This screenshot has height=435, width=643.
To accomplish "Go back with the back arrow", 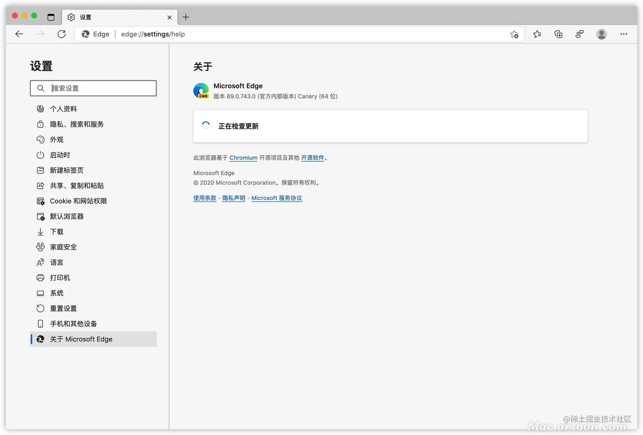I will [19, 34].
